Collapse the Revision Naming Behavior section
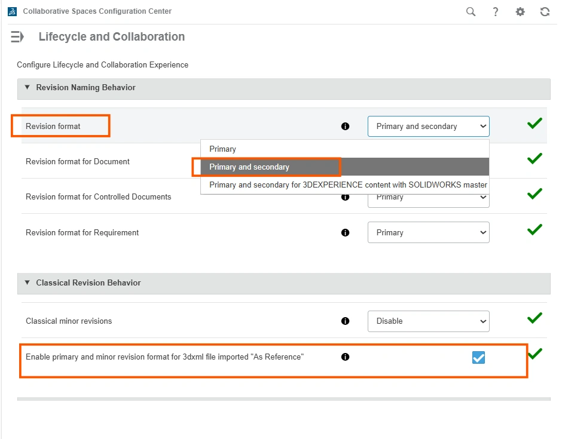 (x=27, y=87)
